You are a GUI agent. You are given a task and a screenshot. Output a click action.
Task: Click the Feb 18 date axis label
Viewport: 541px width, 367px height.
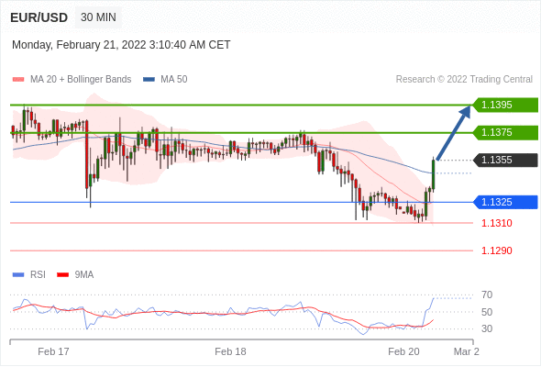[230, 351]
